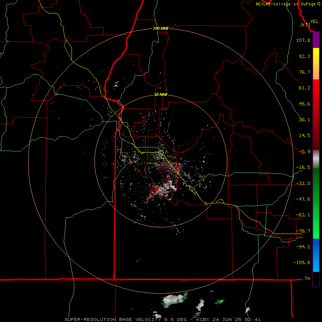Select the -109.8 legend value
This screenshot has height=322, width=322.
[x=302, y=263]
